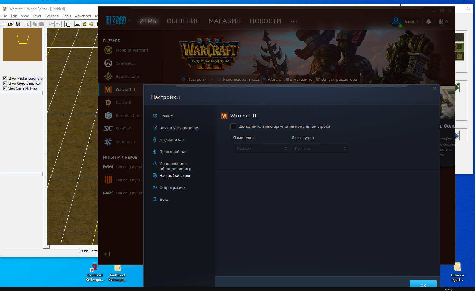
Task: Open the Terrain Editor mountain icon
Action: 78,24
